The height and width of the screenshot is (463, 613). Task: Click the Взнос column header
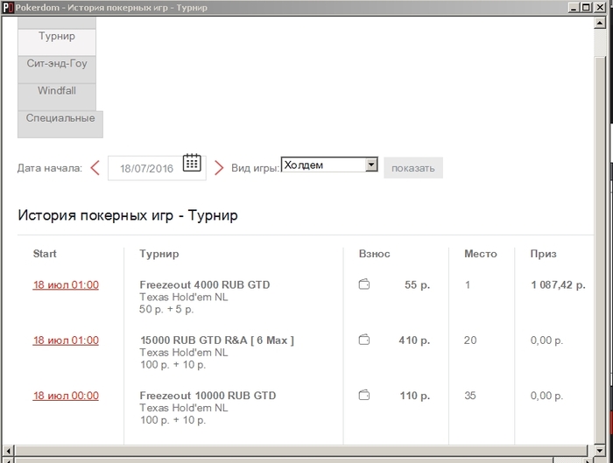375,254
